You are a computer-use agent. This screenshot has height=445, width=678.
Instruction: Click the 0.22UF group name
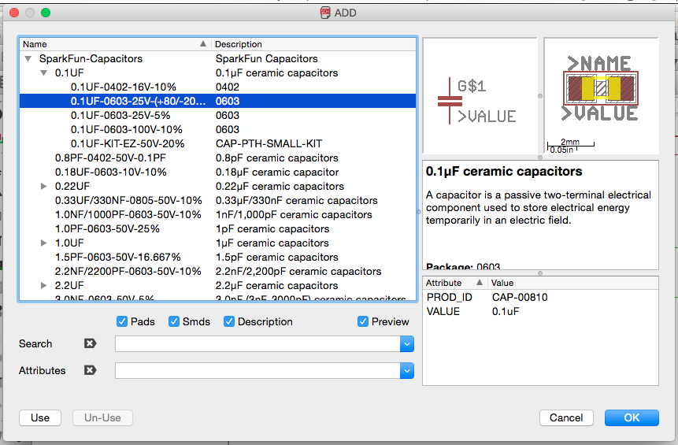point(72,186)
